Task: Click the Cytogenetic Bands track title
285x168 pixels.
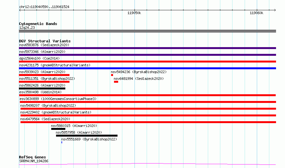Action: [x=38, y=24]
